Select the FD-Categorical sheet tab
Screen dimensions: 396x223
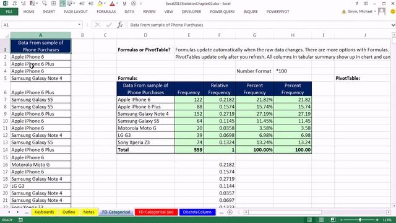(116, 212)
